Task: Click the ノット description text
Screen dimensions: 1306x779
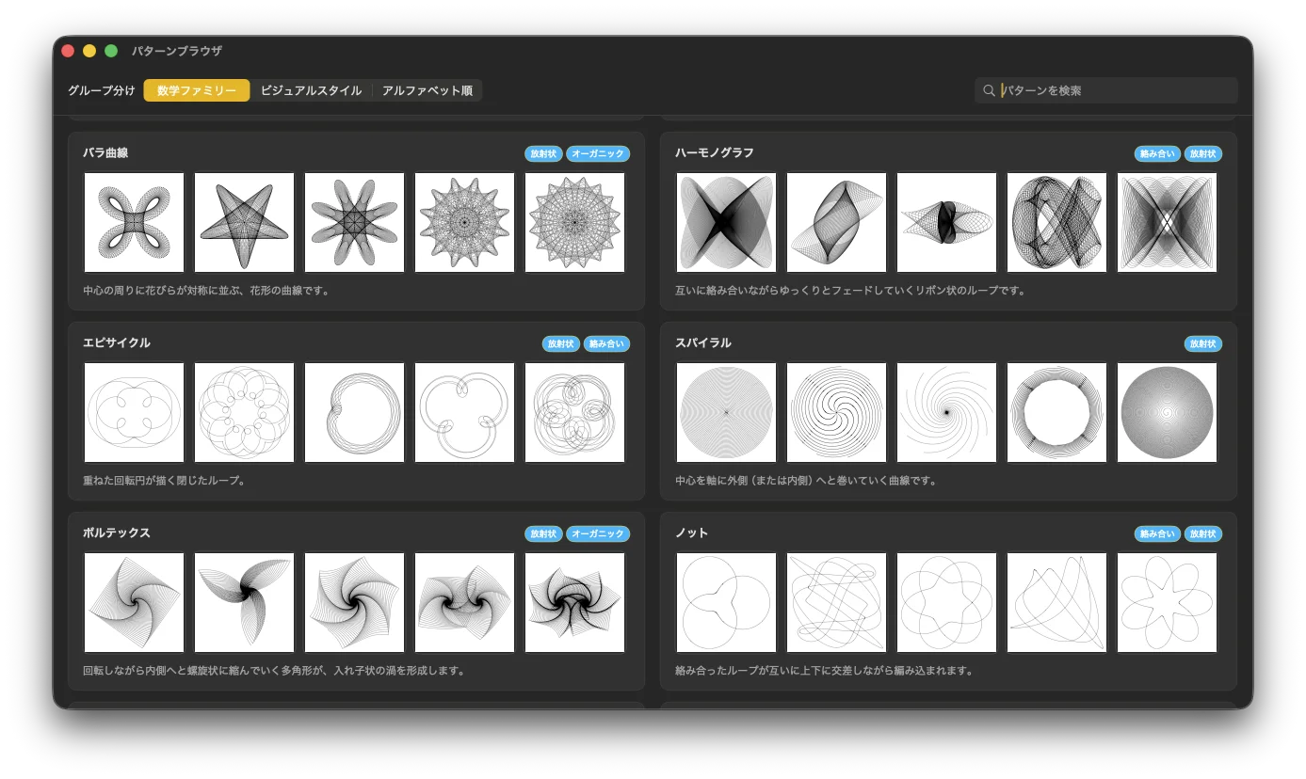Action: (x=824, y=671)
